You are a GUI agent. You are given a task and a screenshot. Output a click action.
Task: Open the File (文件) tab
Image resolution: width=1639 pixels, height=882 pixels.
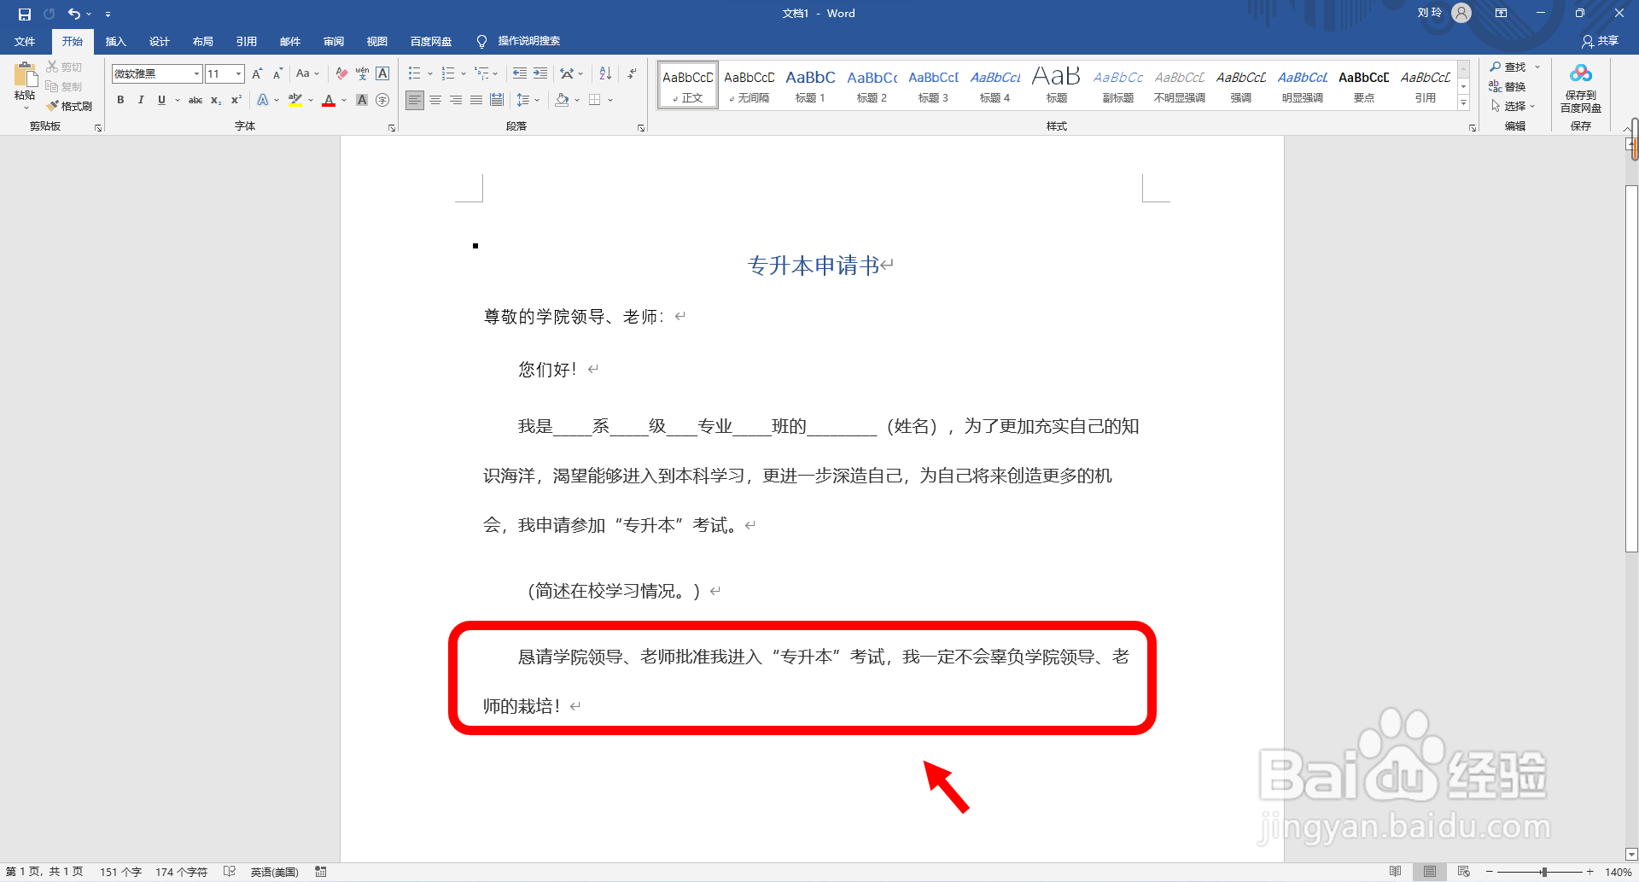(x=25, y=41)
